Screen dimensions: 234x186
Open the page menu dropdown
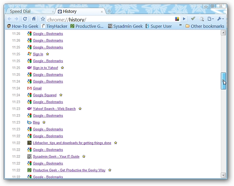[x=211, y=19]
